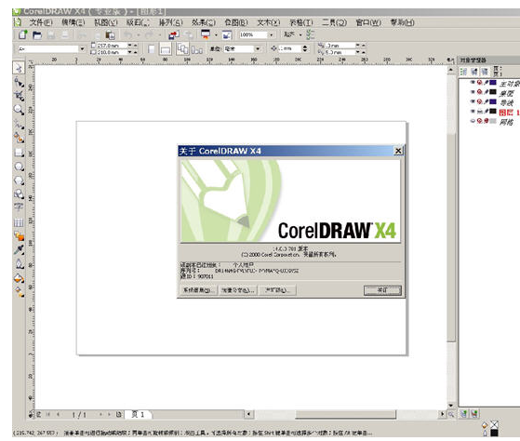Open the 文件(F) menu
520x441 pixels.
pyautogui.click(x=41, y=22)
